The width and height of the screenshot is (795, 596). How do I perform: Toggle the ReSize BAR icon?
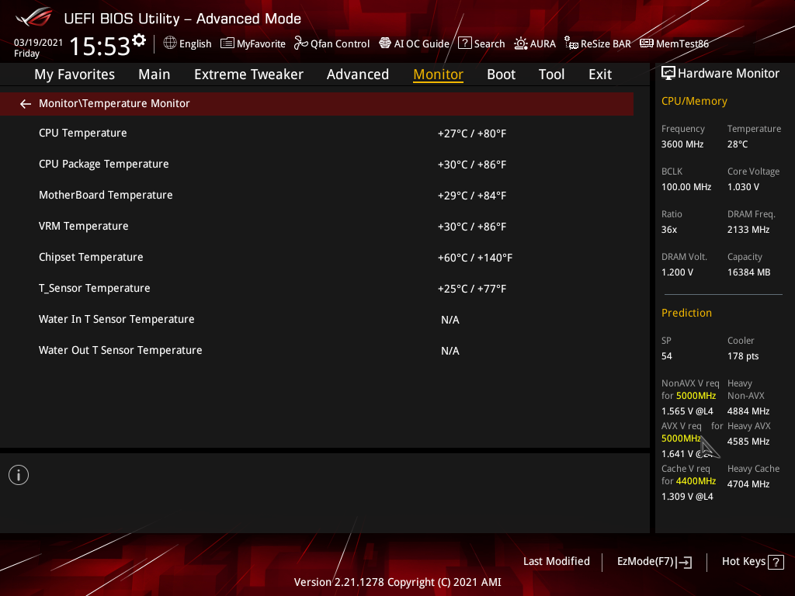(x=571, y=43)
